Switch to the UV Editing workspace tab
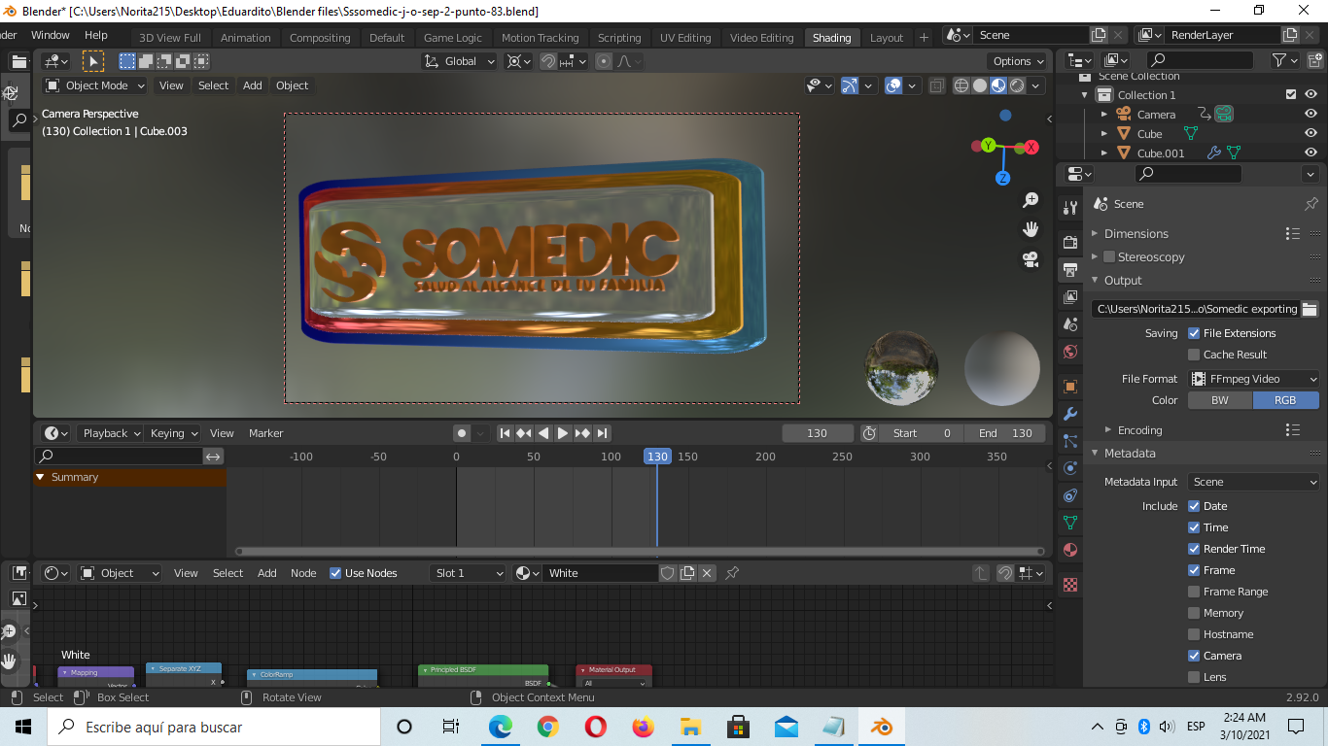 coord(685,38)
